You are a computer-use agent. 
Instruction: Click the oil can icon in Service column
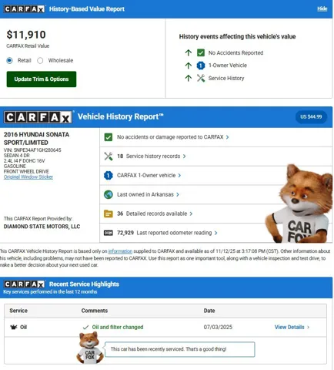14,327
